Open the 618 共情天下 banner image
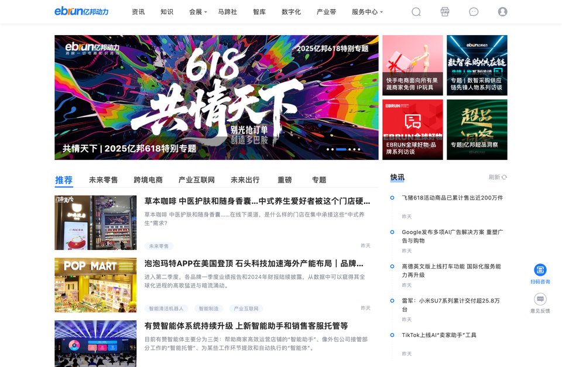562x367 pixels. (x=217, y=98)
